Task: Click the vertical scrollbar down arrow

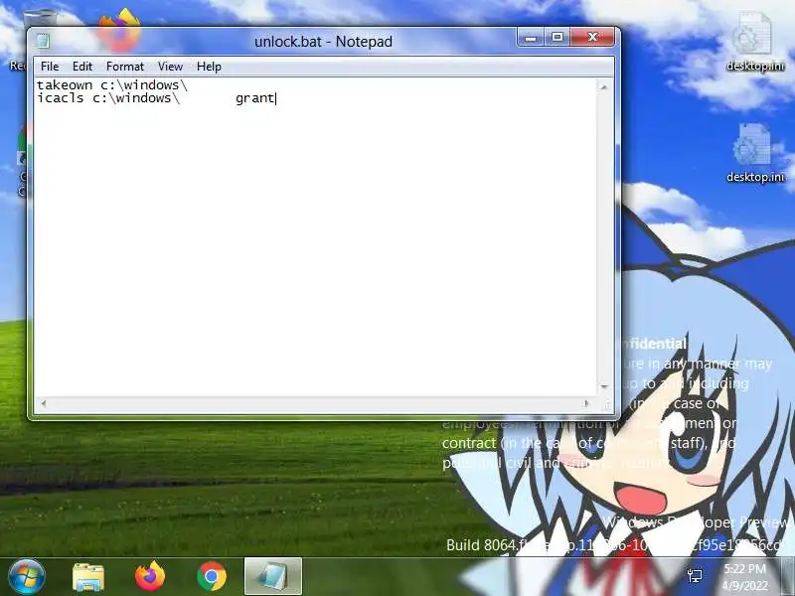Action: tap(604, 386)
